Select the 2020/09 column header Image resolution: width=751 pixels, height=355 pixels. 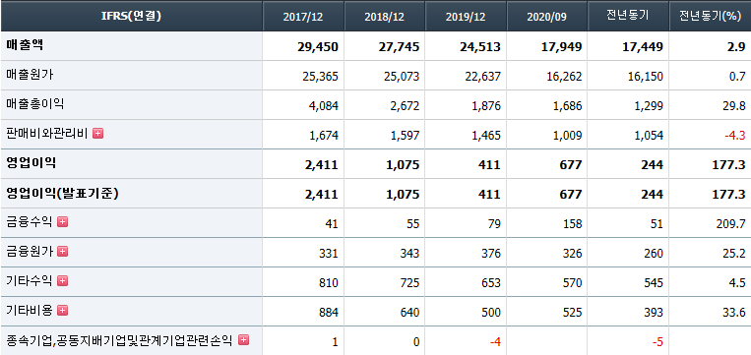(x=547, y=17)
